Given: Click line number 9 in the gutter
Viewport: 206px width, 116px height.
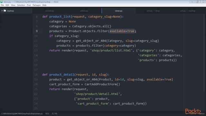Looking at the screenshot, I should pos(37,31).
